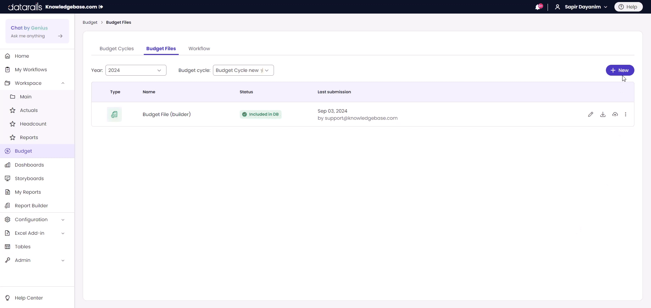Expand the Configuration section chevron
This screenshot has width=651, height=308.
(x=63, y=220)
